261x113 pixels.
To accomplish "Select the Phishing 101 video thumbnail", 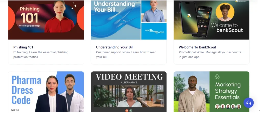I will click(x=46, y=20).
